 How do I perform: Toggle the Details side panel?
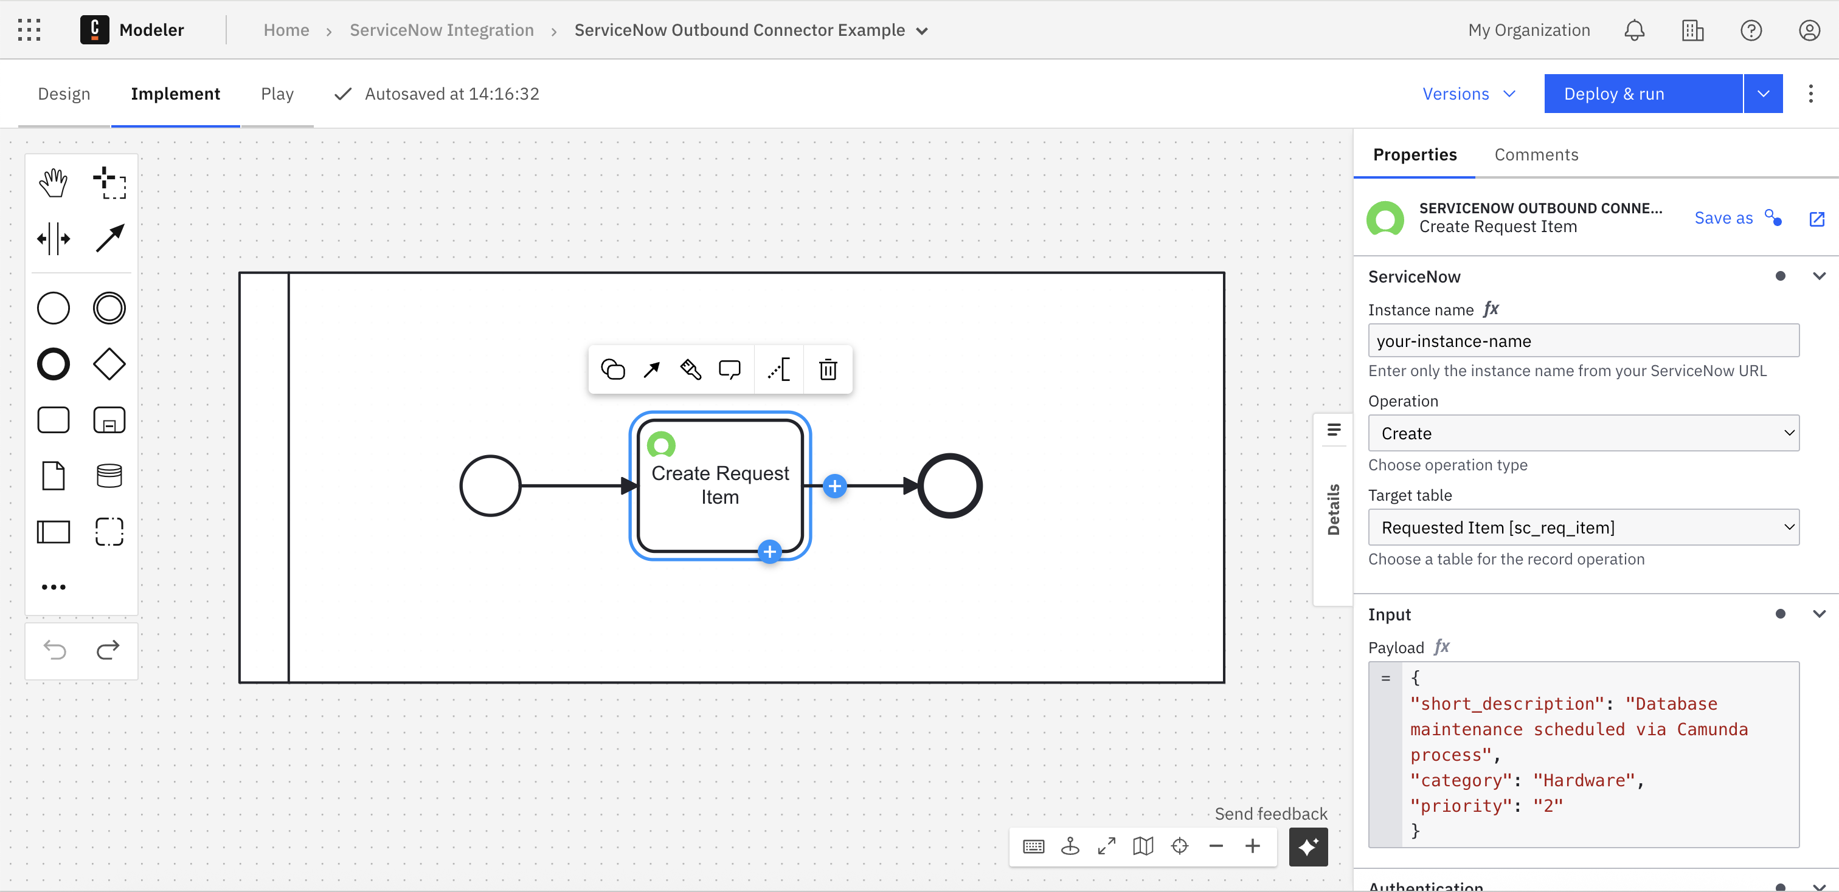coord(1333,509)
